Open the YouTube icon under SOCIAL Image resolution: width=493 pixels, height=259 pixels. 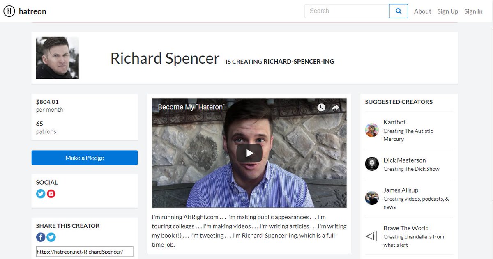[x=51, y=193]
